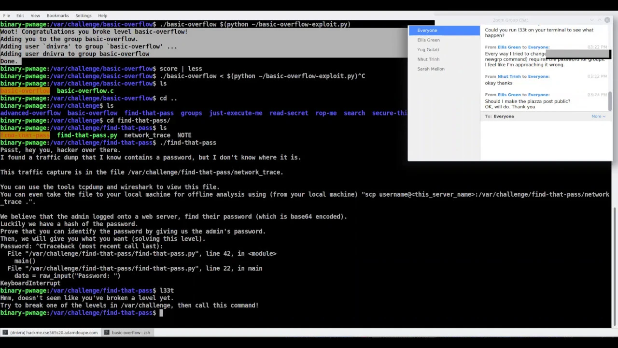Click sender Ellis Green on the 03:24 PM message
The width and height of the screenshot is (618, 348).
tap(509, 95)
